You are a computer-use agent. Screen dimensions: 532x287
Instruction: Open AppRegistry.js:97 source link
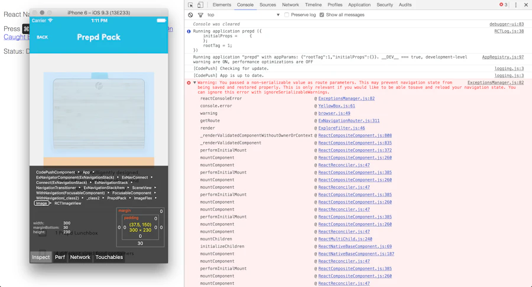click(x=503, y=57)
